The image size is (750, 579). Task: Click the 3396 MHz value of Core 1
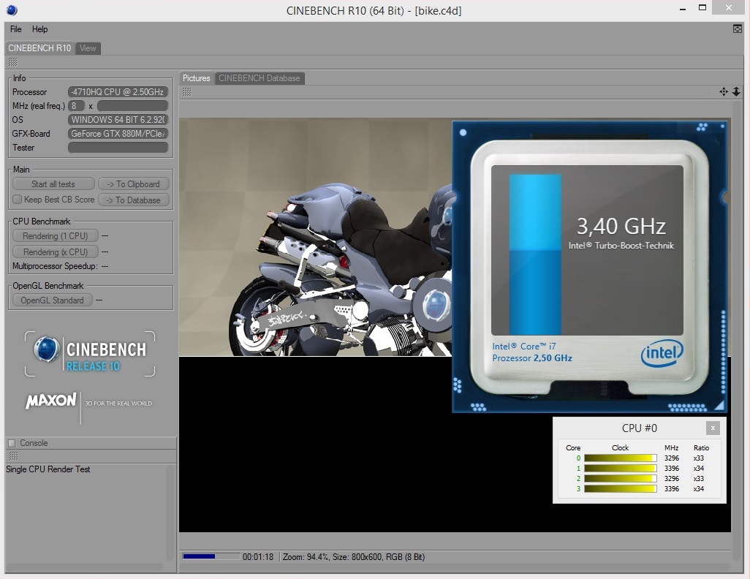click(x=672, y=468)
